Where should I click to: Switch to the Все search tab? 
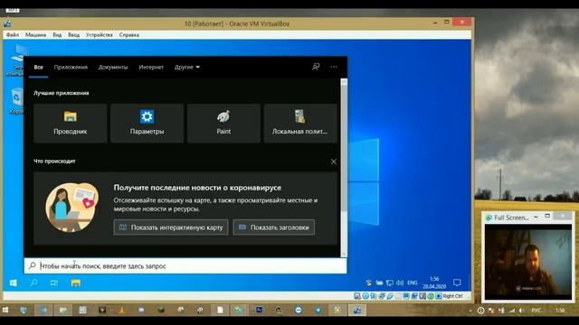38,67
